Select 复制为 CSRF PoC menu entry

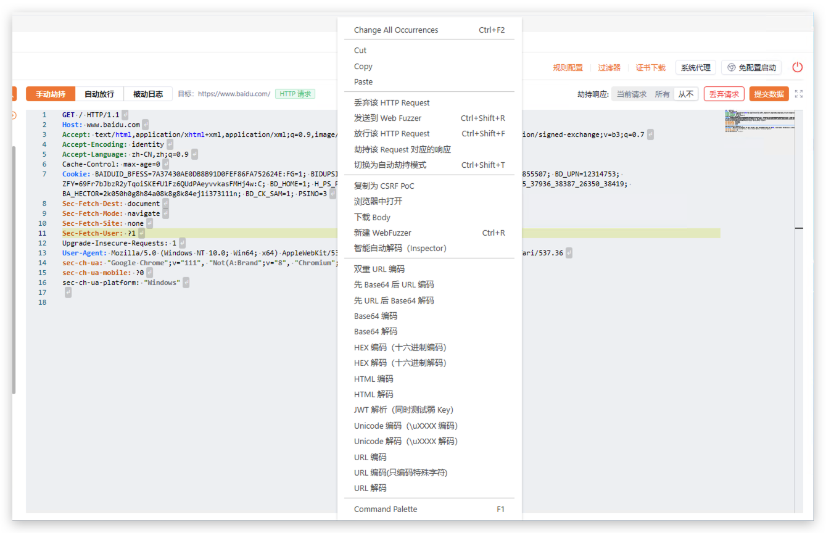pyautogui.click(x=384, y=186)
